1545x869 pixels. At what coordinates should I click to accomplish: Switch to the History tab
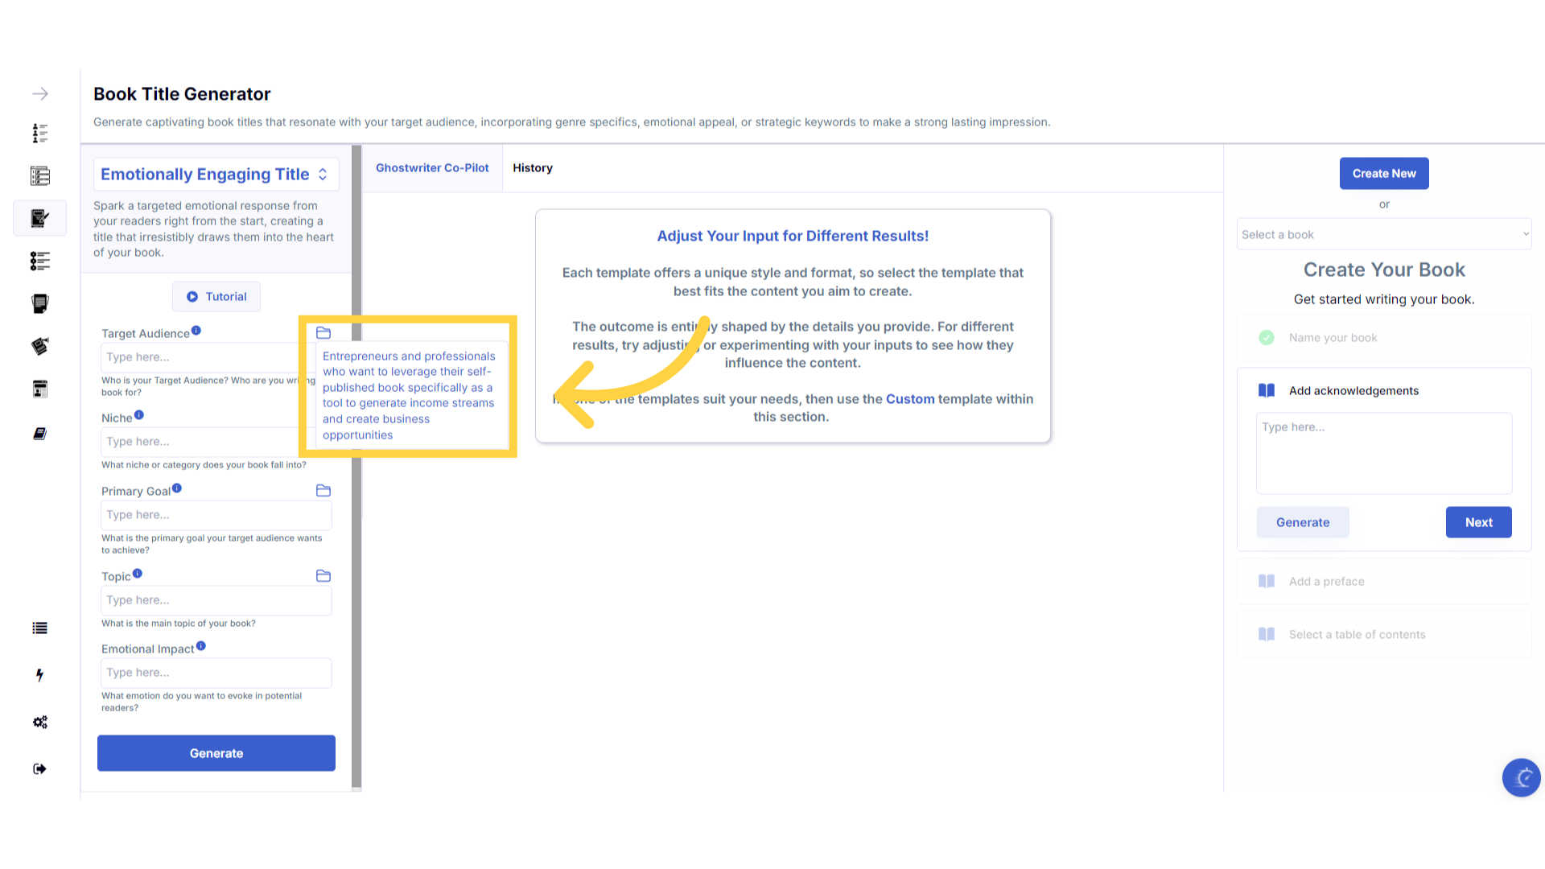532,168
